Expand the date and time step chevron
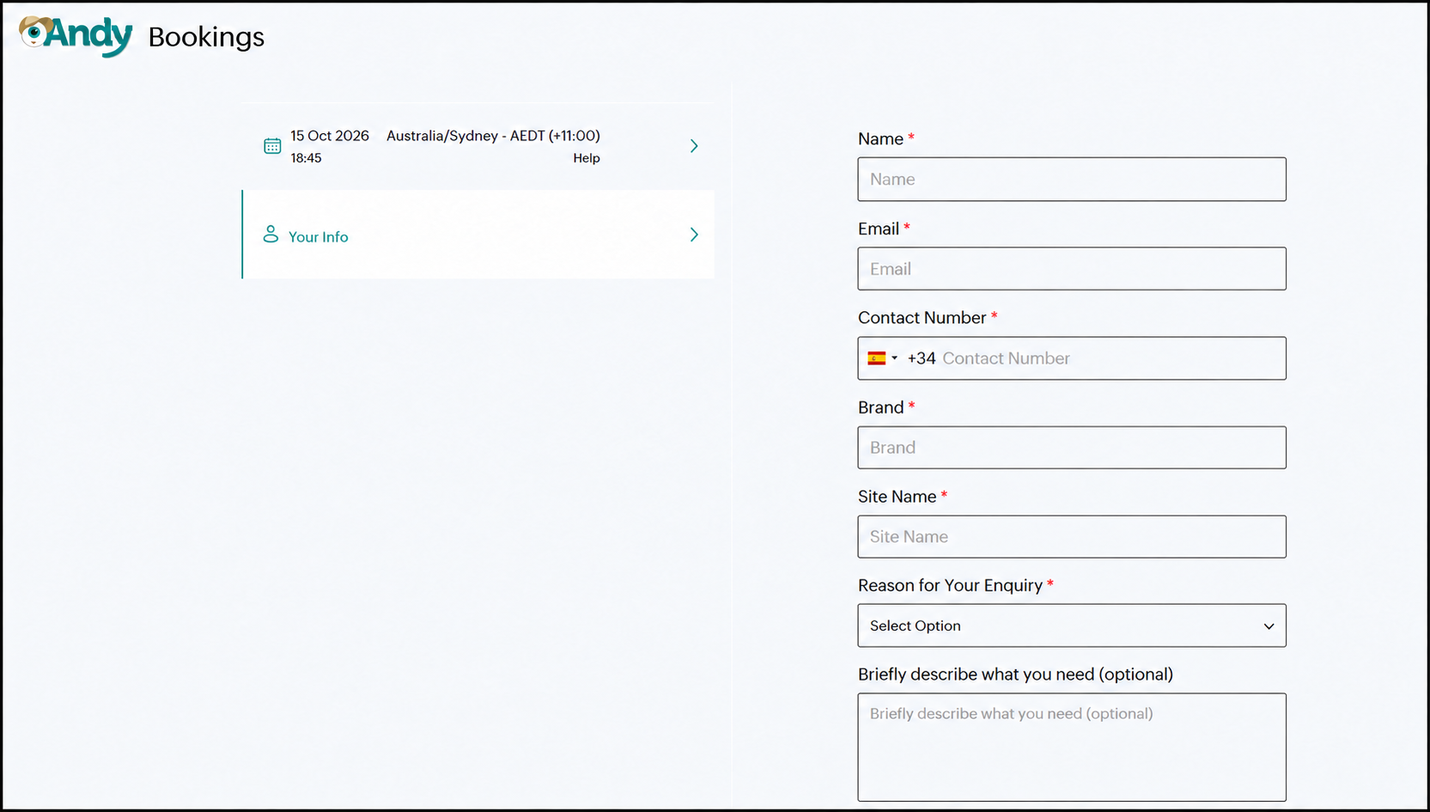 pos(694,146)
